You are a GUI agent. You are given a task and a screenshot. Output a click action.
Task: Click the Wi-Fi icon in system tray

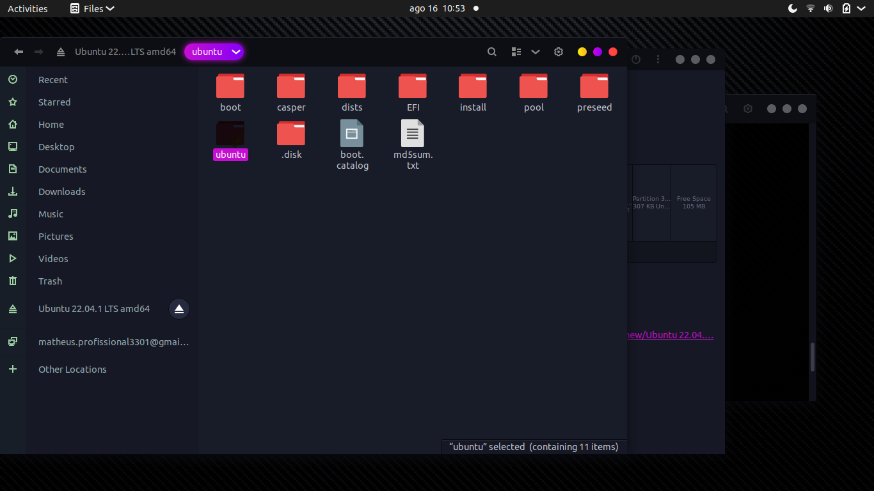click(811, 8)
